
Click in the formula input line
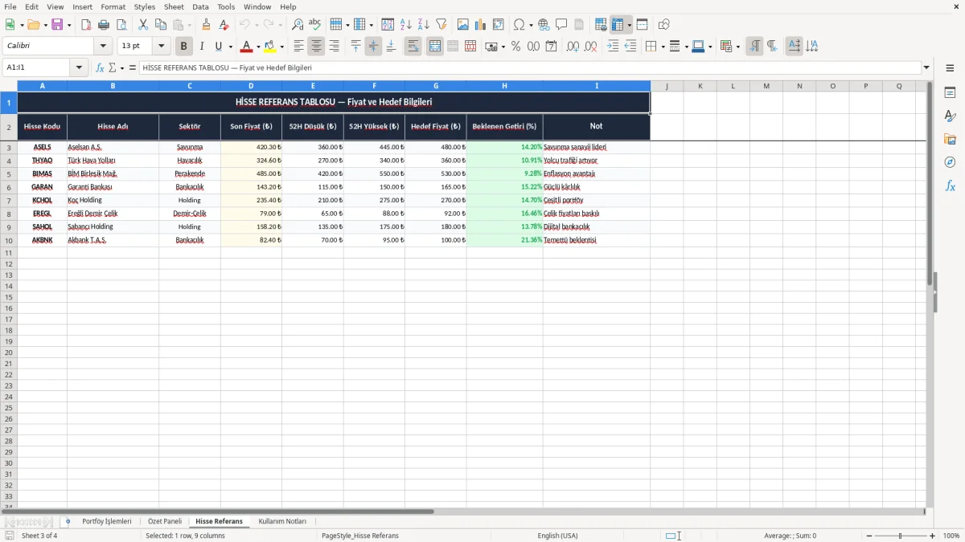click(x=530, y=68)
